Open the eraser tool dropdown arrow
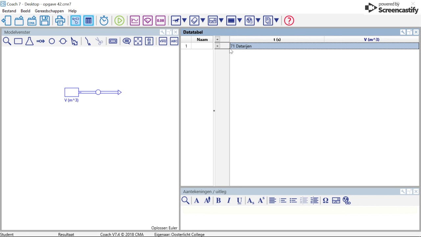The height and width of the screenshot is (237, 421). point(203,21)
